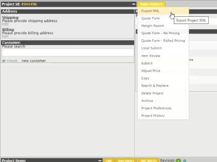Image resolution: width=217 pixels, height=162 pixels.
Task: Select Quote Form - Rolled Pricing
Action: 163,41
